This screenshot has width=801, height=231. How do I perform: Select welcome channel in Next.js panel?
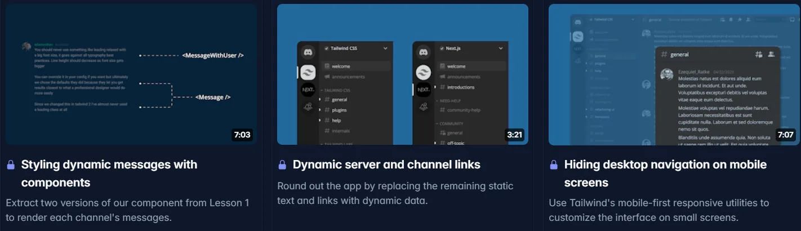point(472,66)
